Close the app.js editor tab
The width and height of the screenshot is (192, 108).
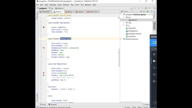(x=73, y=12)
